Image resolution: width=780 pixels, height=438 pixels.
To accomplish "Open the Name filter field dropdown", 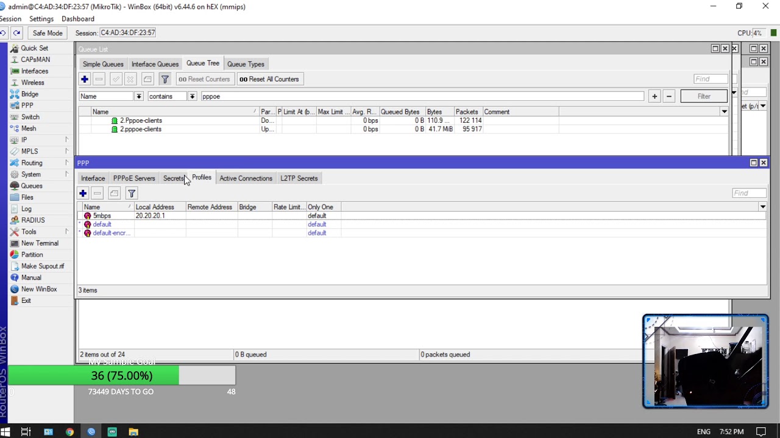I will tap(138, 96).
